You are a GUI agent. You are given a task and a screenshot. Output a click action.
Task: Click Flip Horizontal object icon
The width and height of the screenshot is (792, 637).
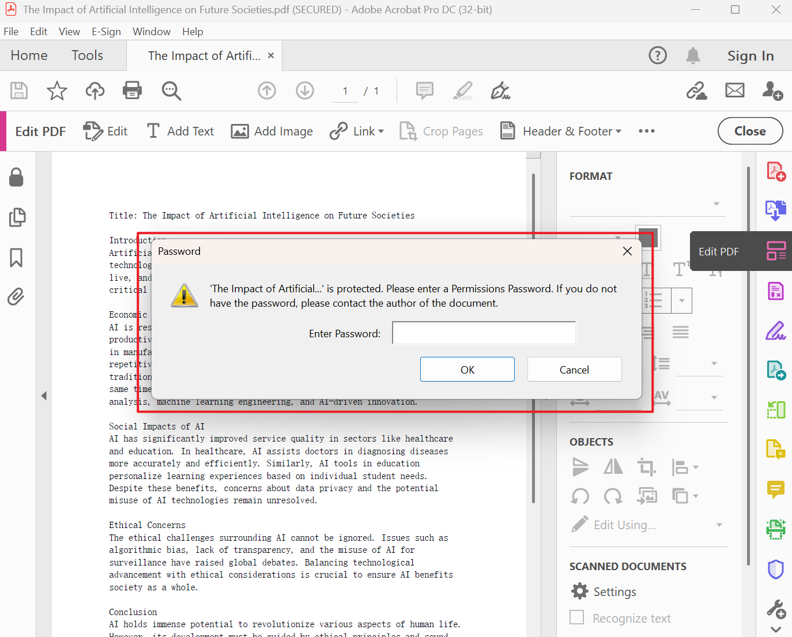(613, 466)
